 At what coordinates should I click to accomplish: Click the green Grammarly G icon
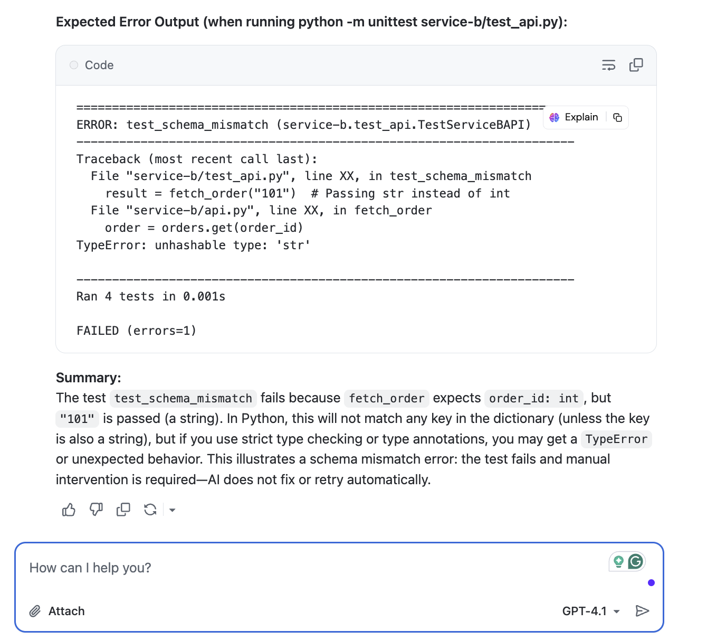tap(636, 561)
